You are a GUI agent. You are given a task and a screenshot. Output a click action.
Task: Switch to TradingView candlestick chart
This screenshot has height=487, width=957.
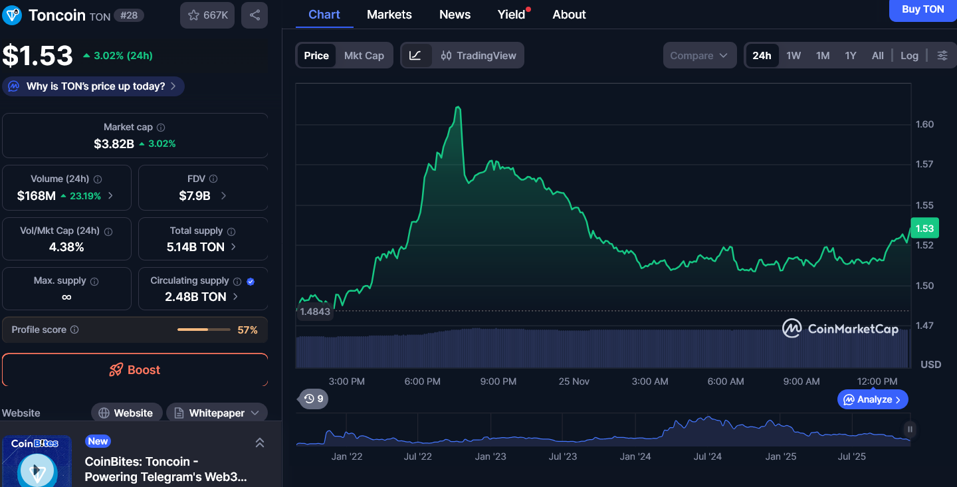[x=478, y=56]
